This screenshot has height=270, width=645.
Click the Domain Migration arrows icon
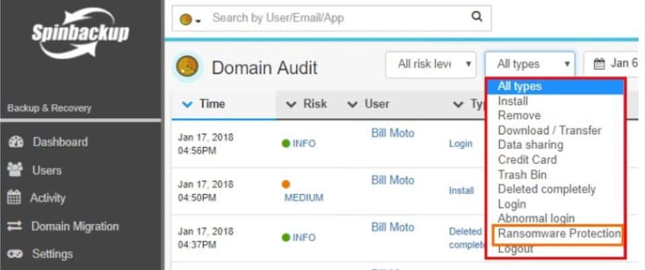14,226
